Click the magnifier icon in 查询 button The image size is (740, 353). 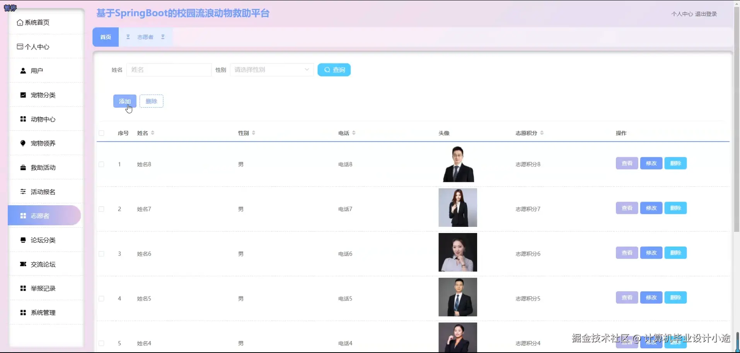tap(327, 70)
